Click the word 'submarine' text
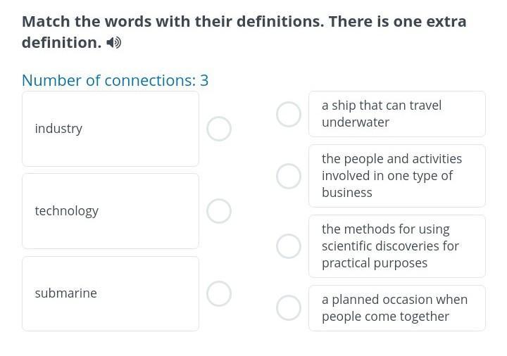 (66, 293)
